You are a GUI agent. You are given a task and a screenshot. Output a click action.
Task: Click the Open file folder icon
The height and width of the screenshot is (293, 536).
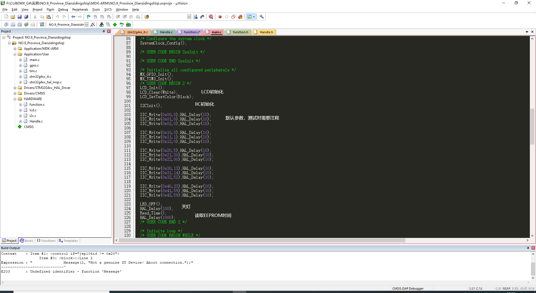point(13,17)
